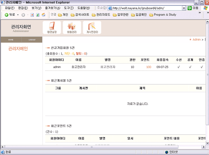209x155 pixels.
Task: Click the 인증 check mark for admin
Action: (201, 67)
